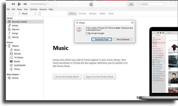Click the MacBook promotional image
The image size is (178, 106).
coord(158,63)
